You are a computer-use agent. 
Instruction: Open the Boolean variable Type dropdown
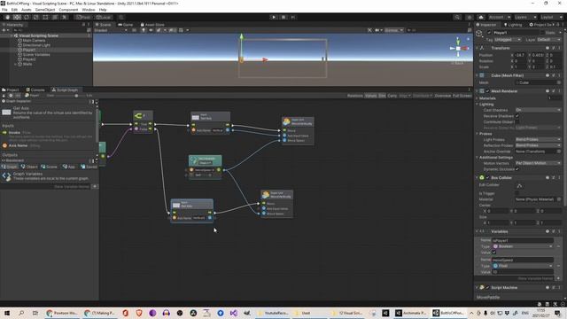tap(523, 246)
